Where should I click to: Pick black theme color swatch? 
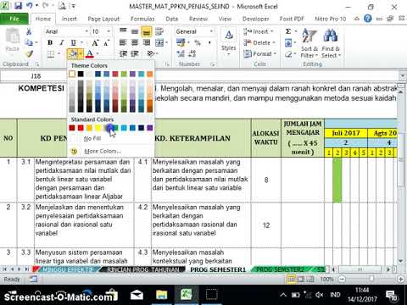(81, 74)
